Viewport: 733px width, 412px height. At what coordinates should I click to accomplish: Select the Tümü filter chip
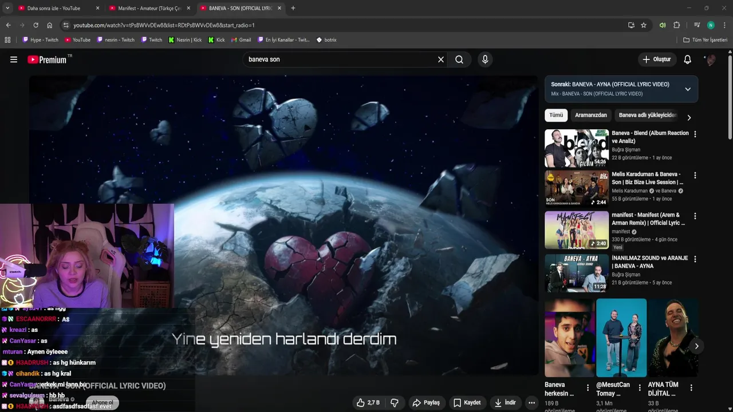556,115
